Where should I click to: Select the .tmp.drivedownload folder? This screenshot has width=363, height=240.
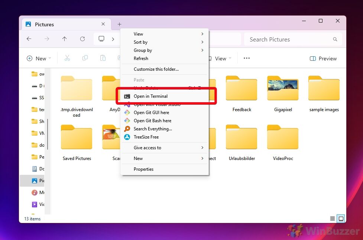pos(77,97)
